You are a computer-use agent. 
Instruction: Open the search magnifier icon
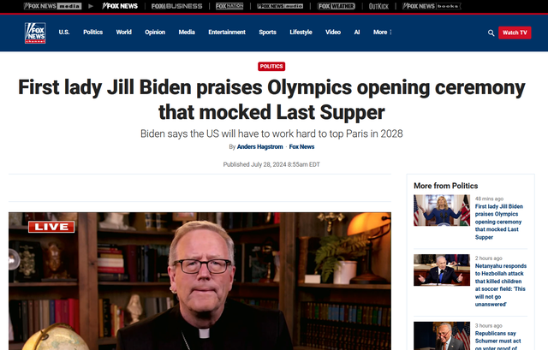click(x=491, y=33)
